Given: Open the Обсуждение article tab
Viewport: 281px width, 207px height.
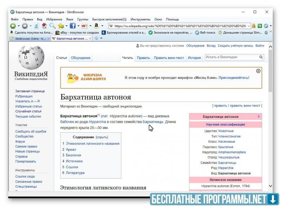Looking at the screenshot, I should click(80, 58).
